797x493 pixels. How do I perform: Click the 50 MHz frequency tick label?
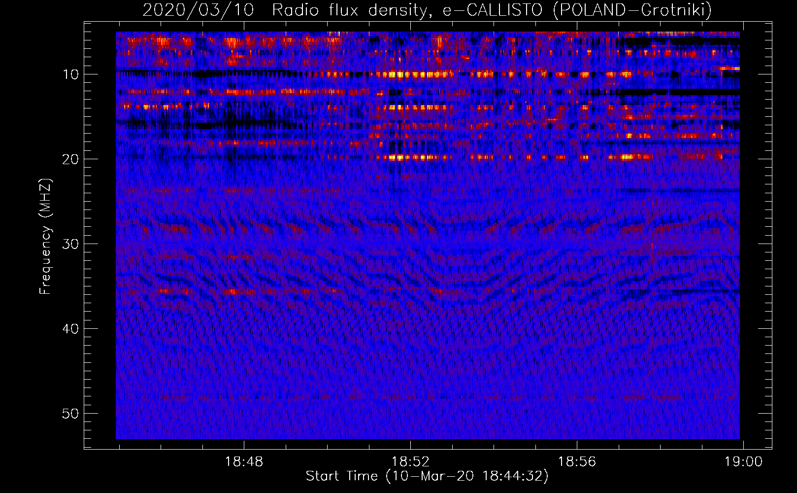click(x=71, y=414)
